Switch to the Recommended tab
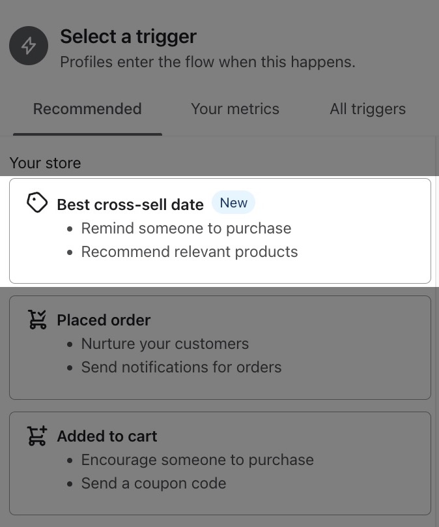The width and height of the screenshot is (439, 527). coord(87,109)
